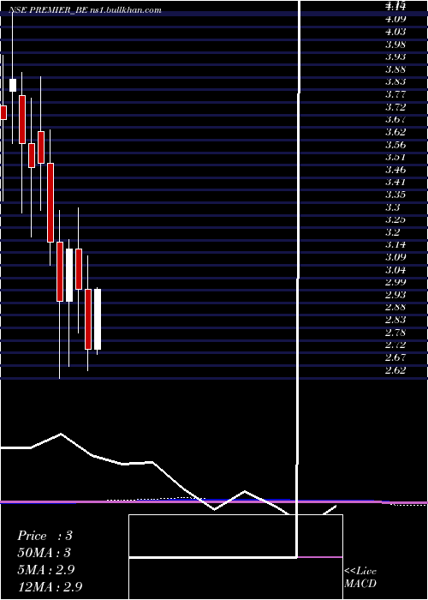Click the NSE PREMIER_BE chart title
This screenshot has height=600, width=428.
click(x=85, y=10)
